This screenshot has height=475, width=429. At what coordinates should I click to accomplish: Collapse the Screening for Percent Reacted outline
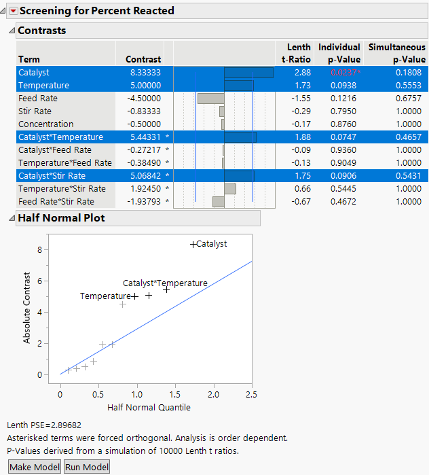point(4,11)
